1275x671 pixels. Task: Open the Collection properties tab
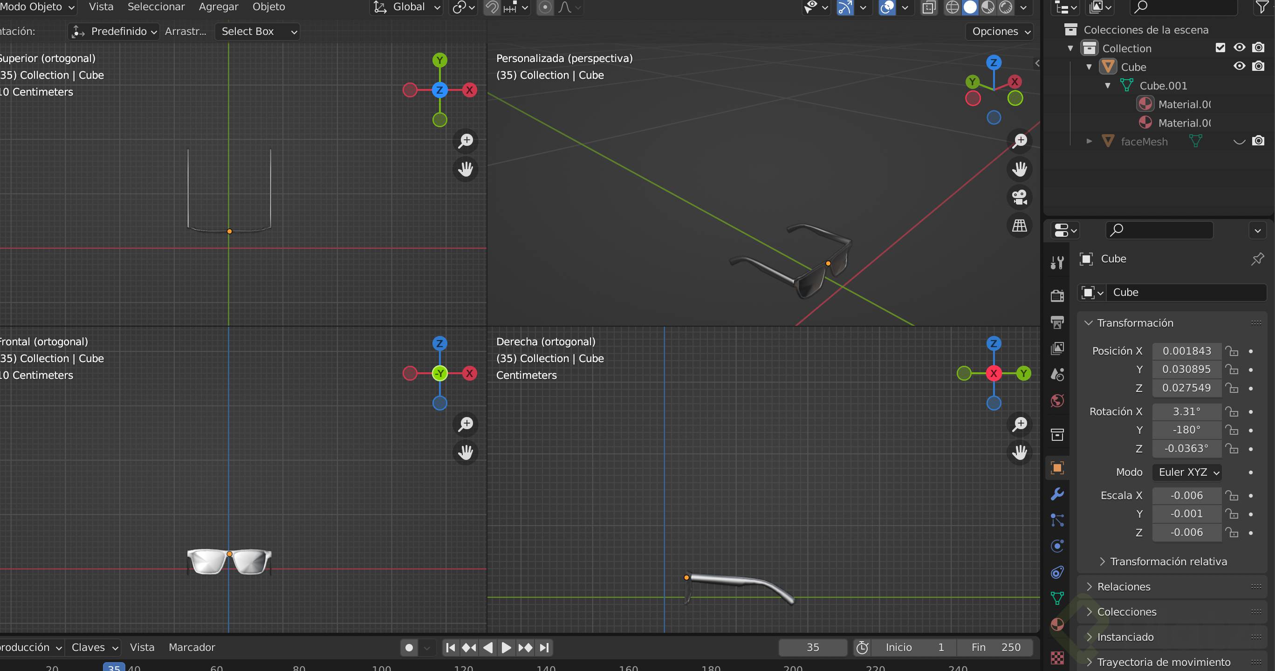pyautogui.click(x=1057, y=434)
